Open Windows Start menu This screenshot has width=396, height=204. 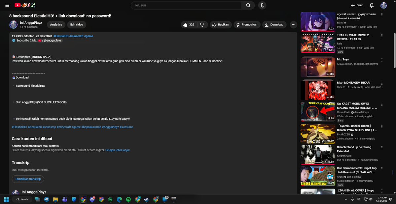tap(7, 199)
